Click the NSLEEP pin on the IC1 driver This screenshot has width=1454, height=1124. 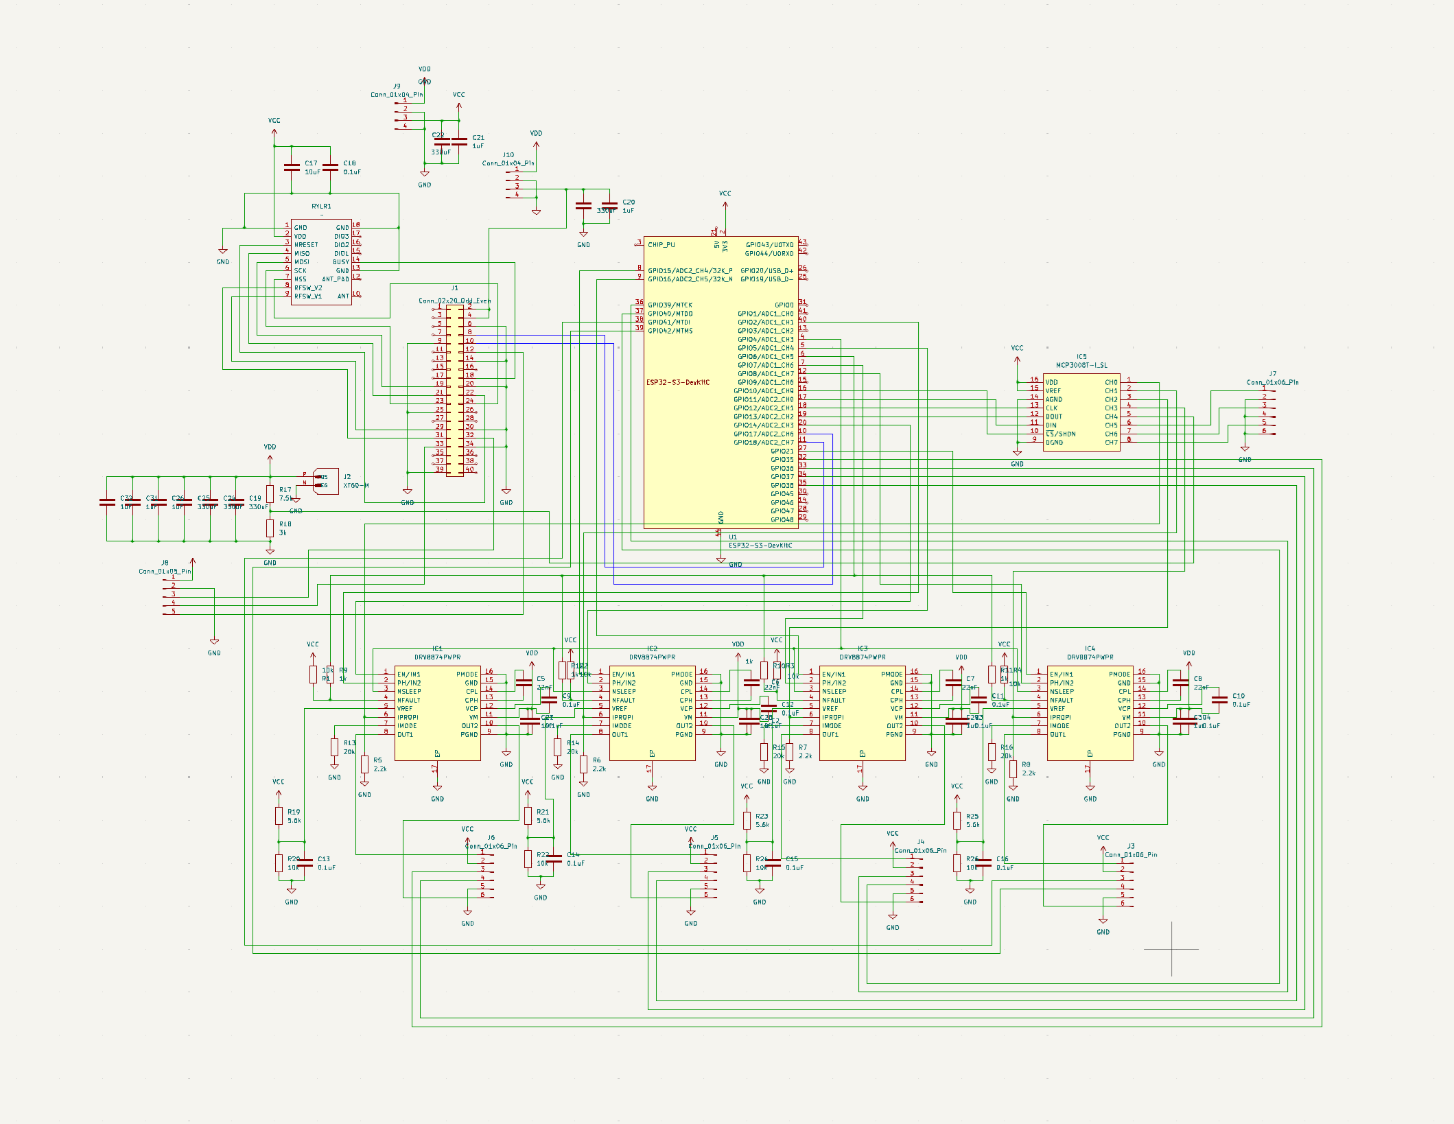click(x=409, y=692)
